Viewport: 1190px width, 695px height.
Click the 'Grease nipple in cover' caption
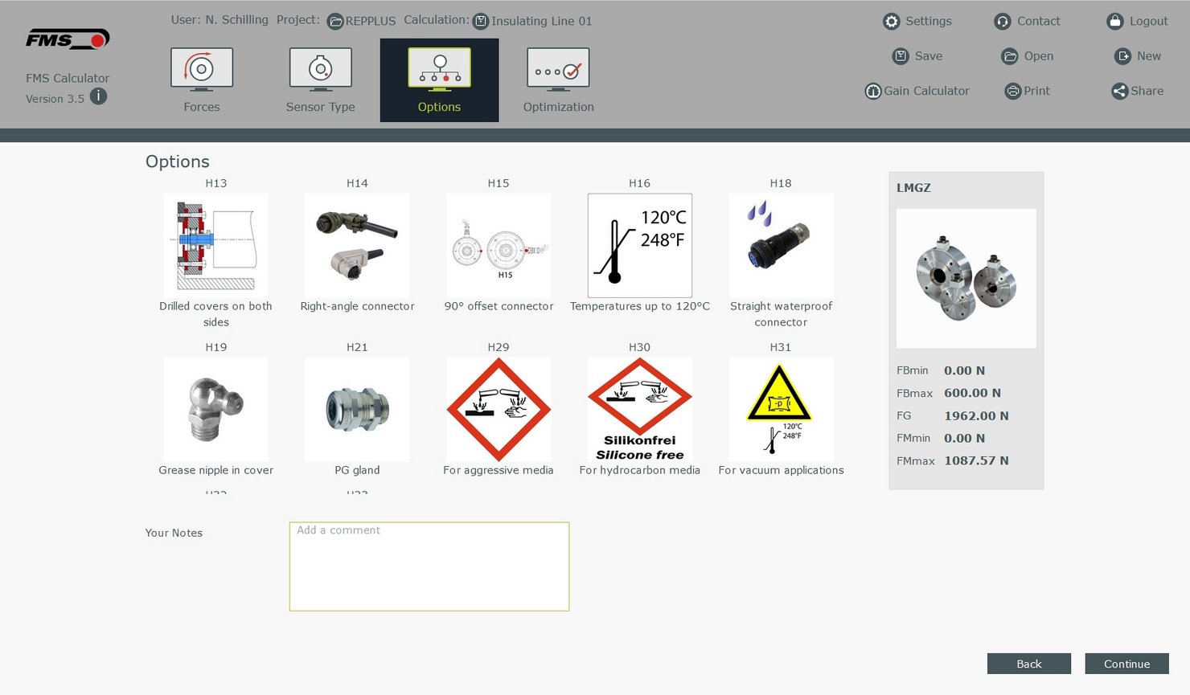pos(215,470)
